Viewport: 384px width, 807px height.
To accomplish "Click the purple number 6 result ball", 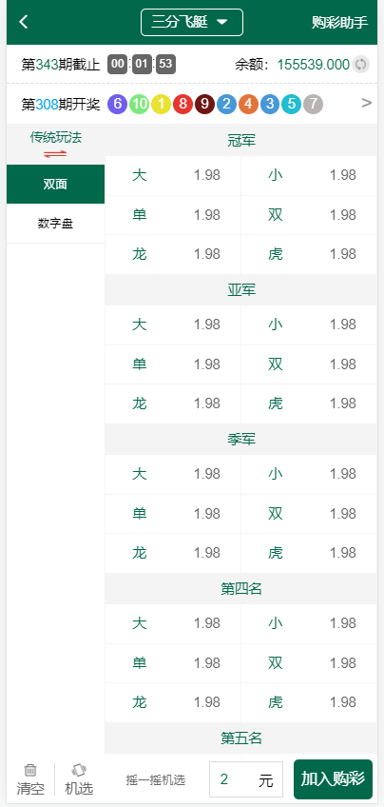I will tap(117, 104).
